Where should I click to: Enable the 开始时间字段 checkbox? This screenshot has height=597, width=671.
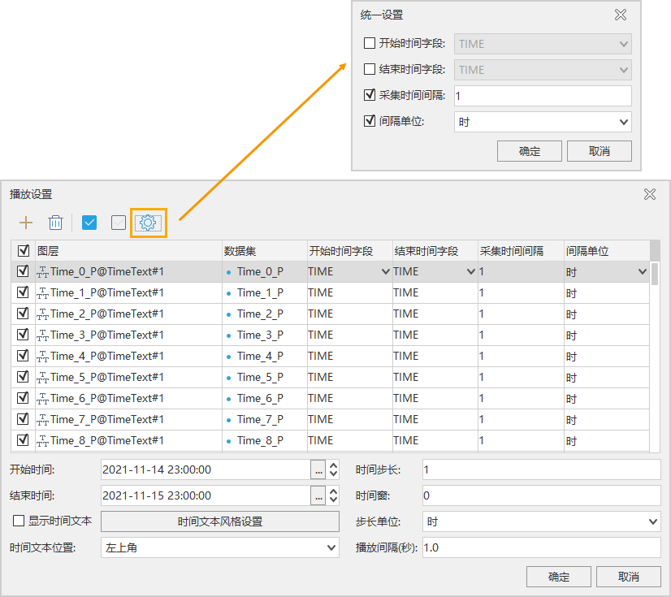pyautogui.click(x=370, y=44)
